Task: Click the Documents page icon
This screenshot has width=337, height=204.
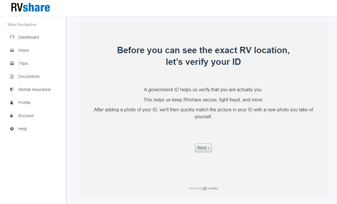Action: tap(12, 76)
